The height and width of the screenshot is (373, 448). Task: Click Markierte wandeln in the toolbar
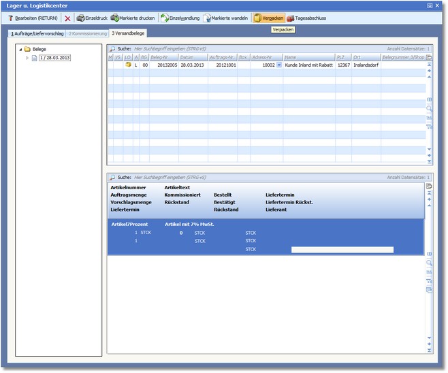pyautogui.click(x=226, y=18)
